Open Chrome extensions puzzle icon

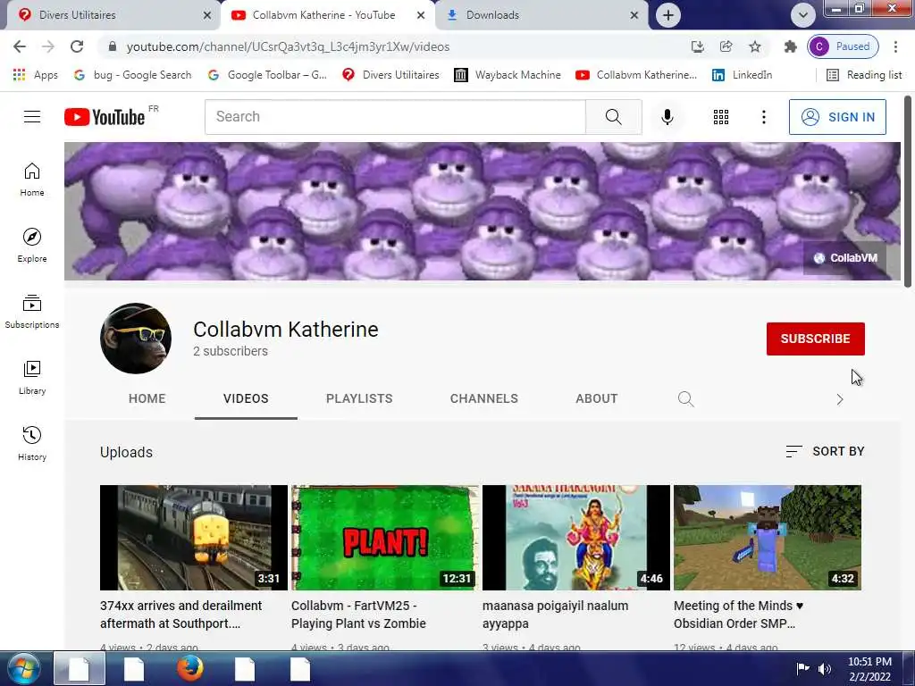790,46
